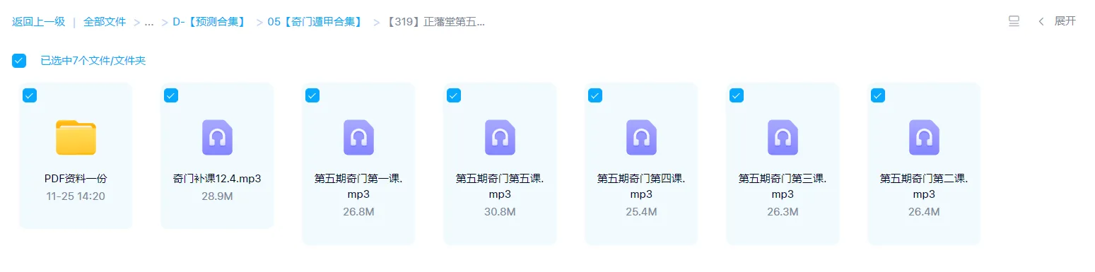Image resolution: width=1095 pixels, height=272 pixels.
Task: Uncheck the 第五期奇门第四课.mp3 checkbox
Action: 595,95
